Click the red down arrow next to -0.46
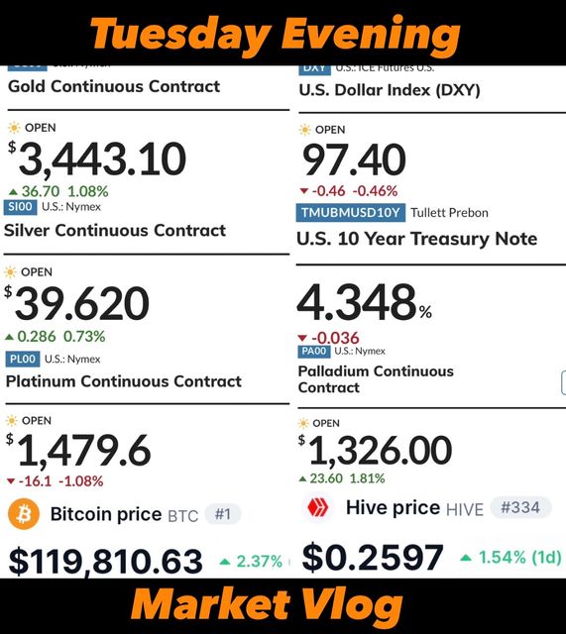This screenshot has width=566, height=634. [x=304, y=191]
